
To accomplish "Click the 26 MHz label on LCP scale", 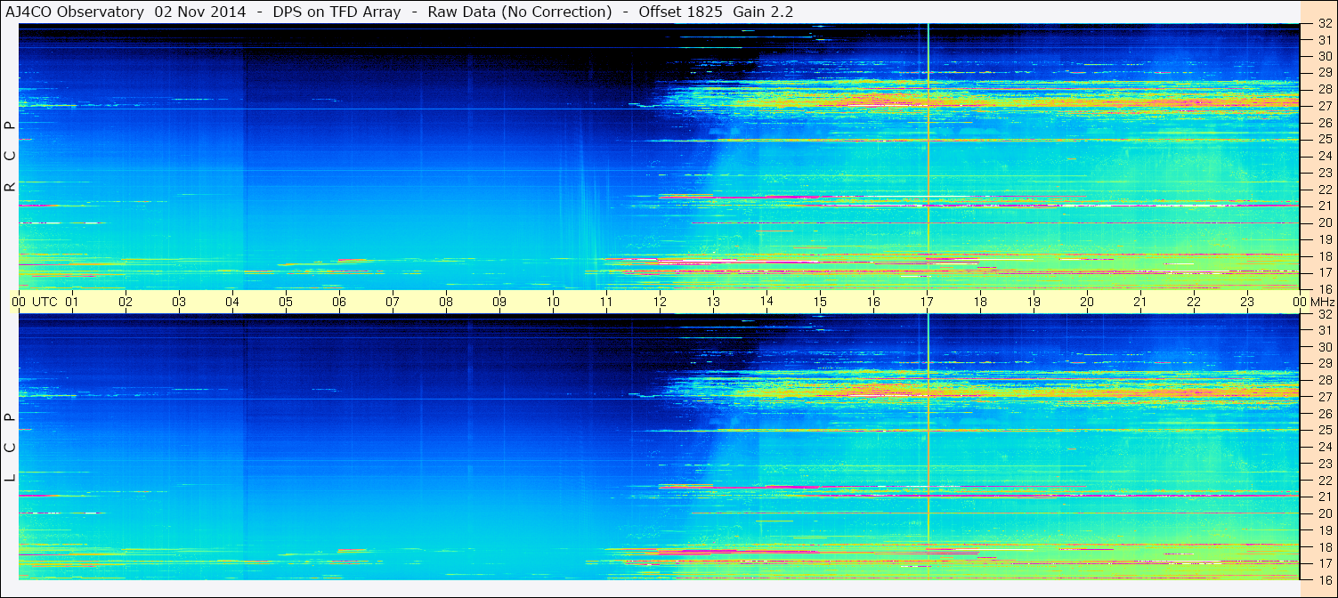I will (1324, 414).
